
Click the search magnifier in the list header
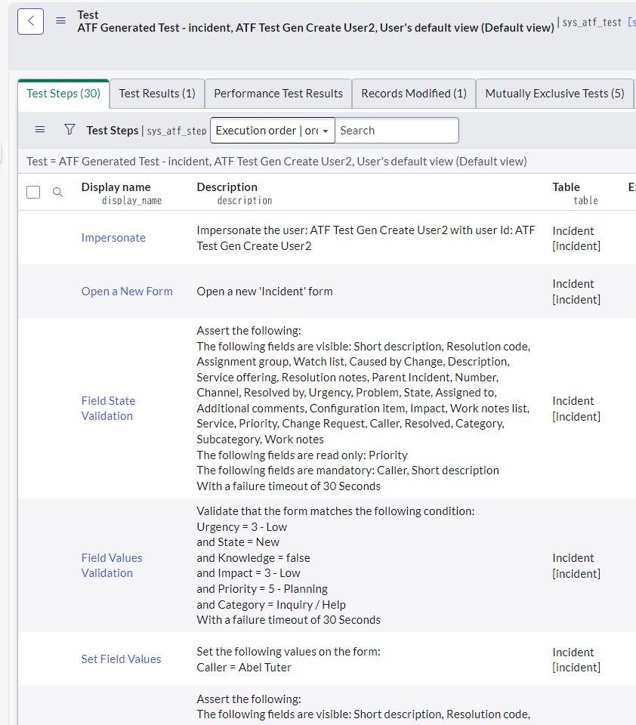coord(58,192)
